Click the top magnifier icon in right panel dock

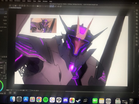[137, 10]
